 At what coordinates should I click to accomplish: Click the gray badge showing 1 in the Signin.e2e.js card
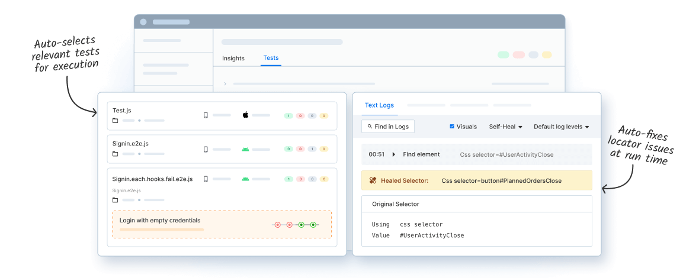tap(312, 149)
